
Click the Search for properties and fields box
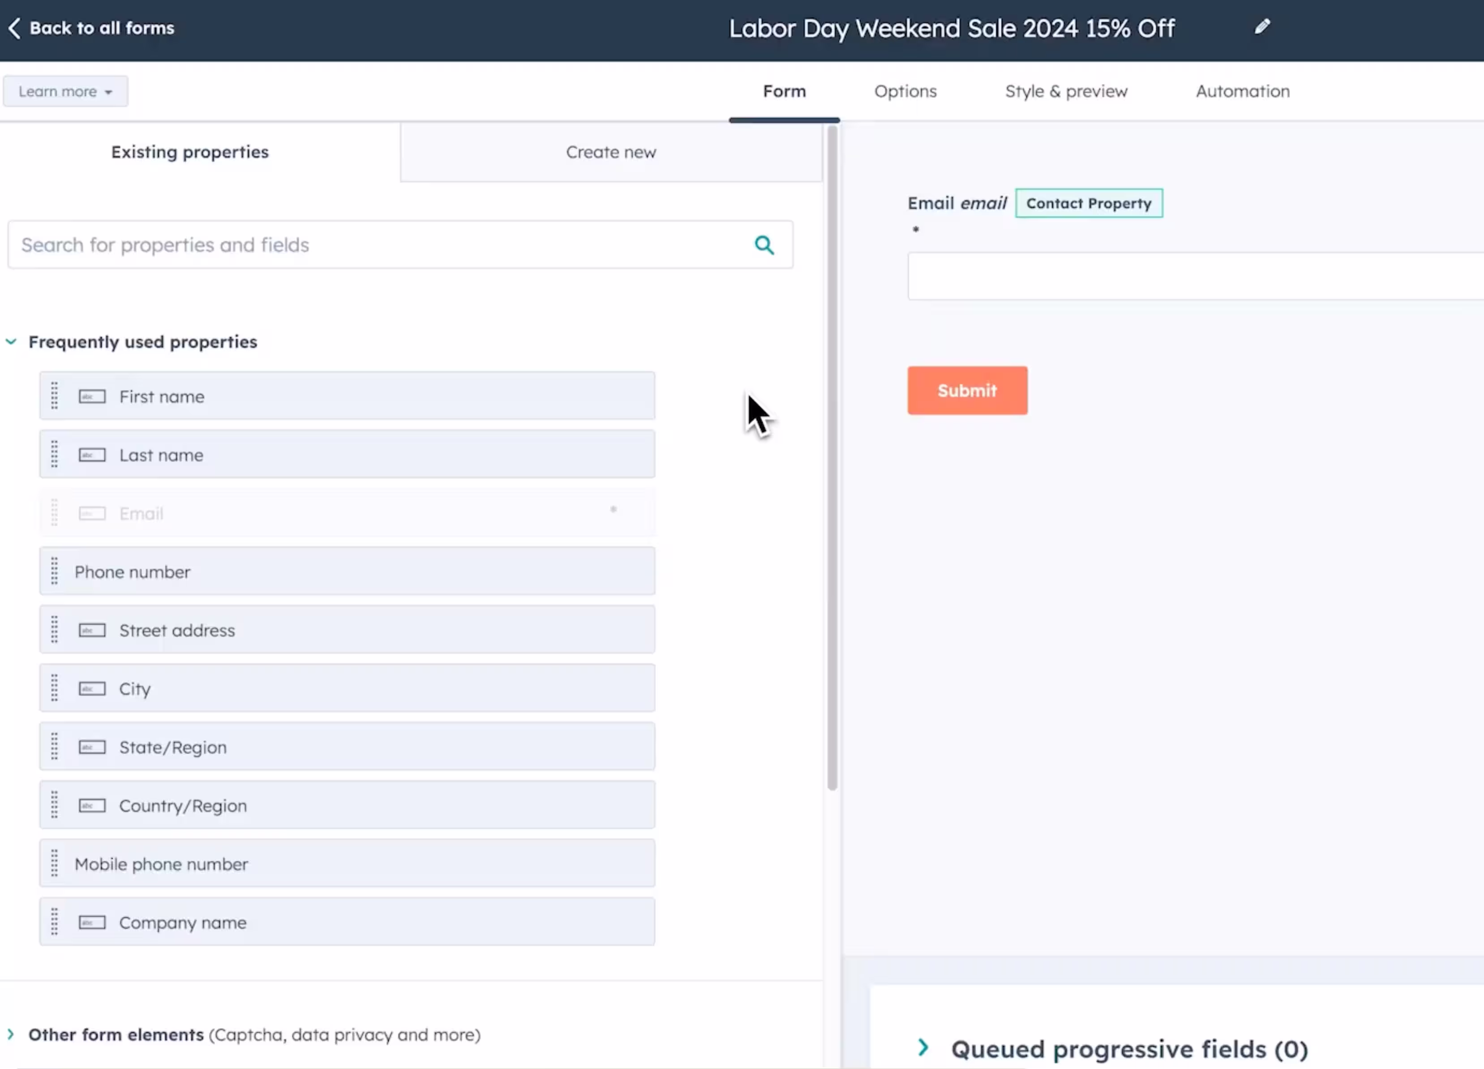point(379,245)
